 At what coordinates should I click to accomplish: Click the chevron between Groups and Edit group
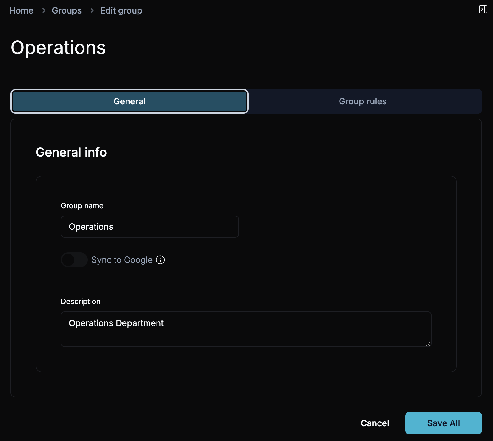point(92,11)
